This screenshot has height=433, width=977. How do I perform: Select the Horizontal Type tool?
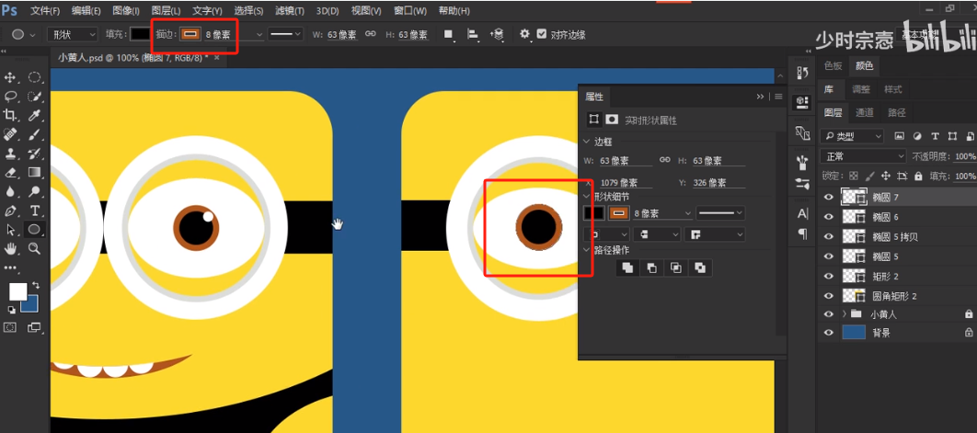[x=35, y=211]
